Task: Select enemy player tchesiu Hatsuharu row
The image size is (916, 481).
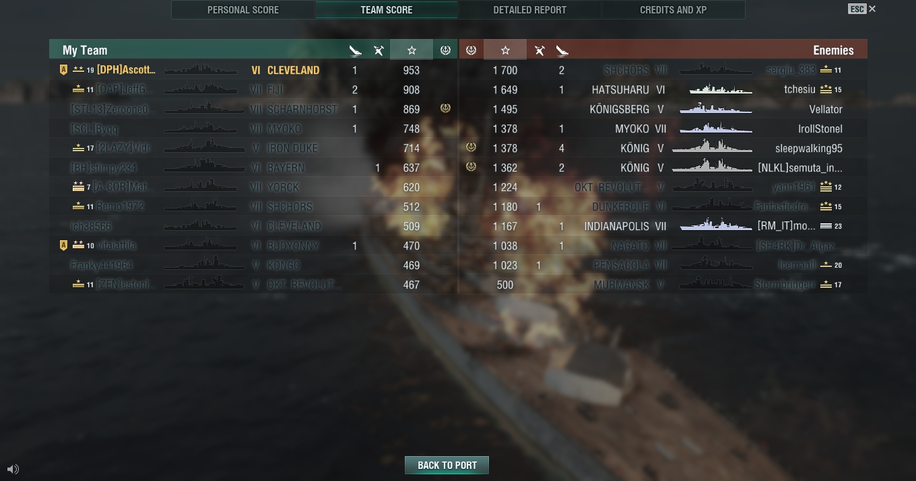Action: 663,89
